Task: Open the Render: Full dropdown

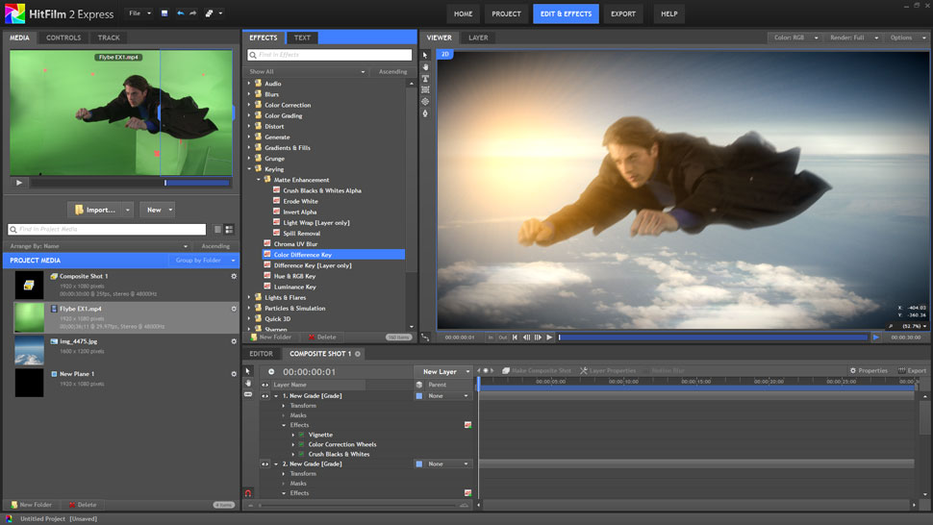Action: [853, 37]
